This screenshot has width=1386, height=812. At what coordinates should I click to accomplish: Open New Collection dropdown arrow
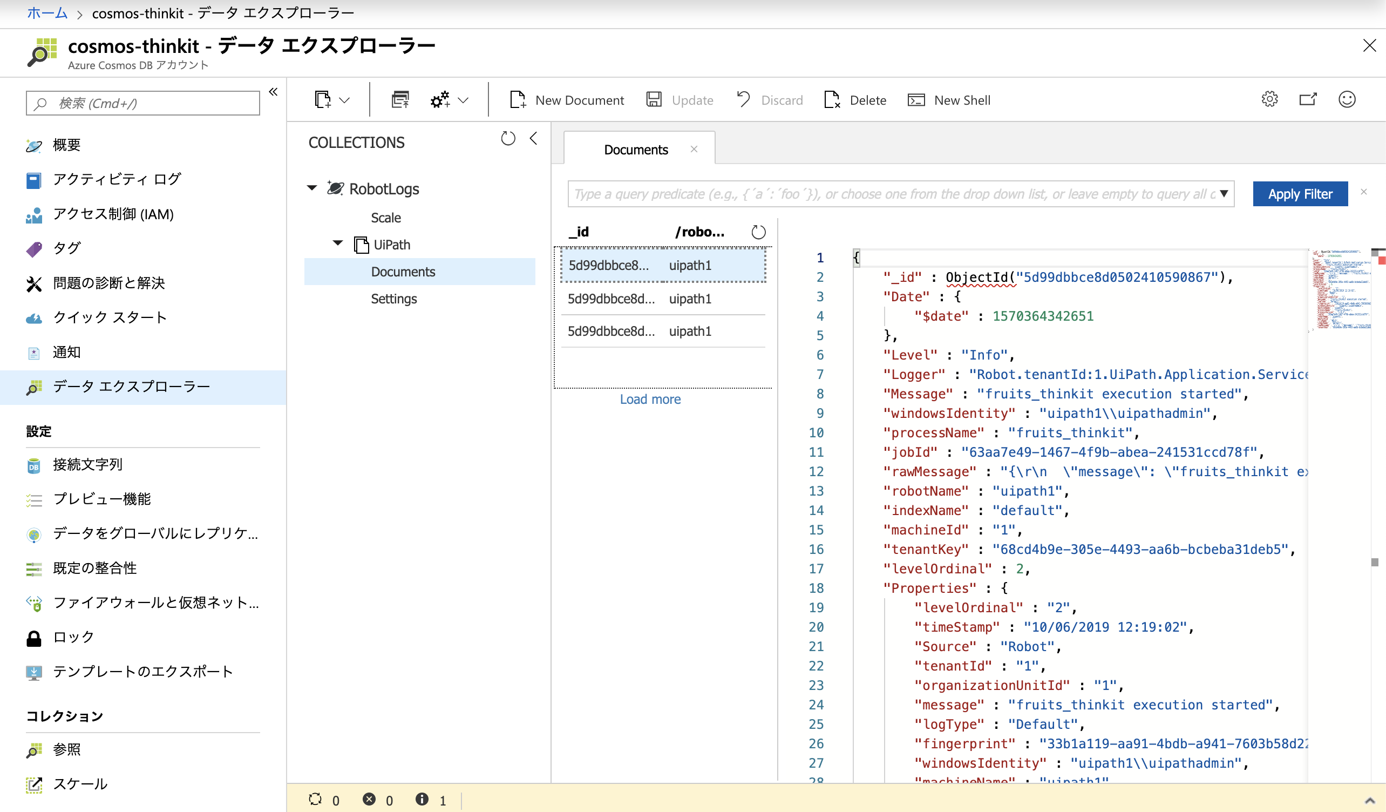pyautogui.click(x=344, y=100)
